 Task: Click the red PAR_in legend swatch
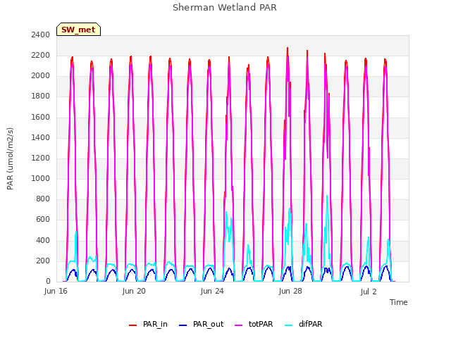point(133,325)
